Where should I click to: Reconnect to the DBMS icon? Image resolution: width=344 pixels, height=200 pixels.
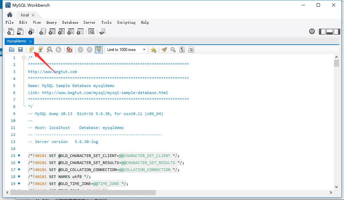click(102, 31)
